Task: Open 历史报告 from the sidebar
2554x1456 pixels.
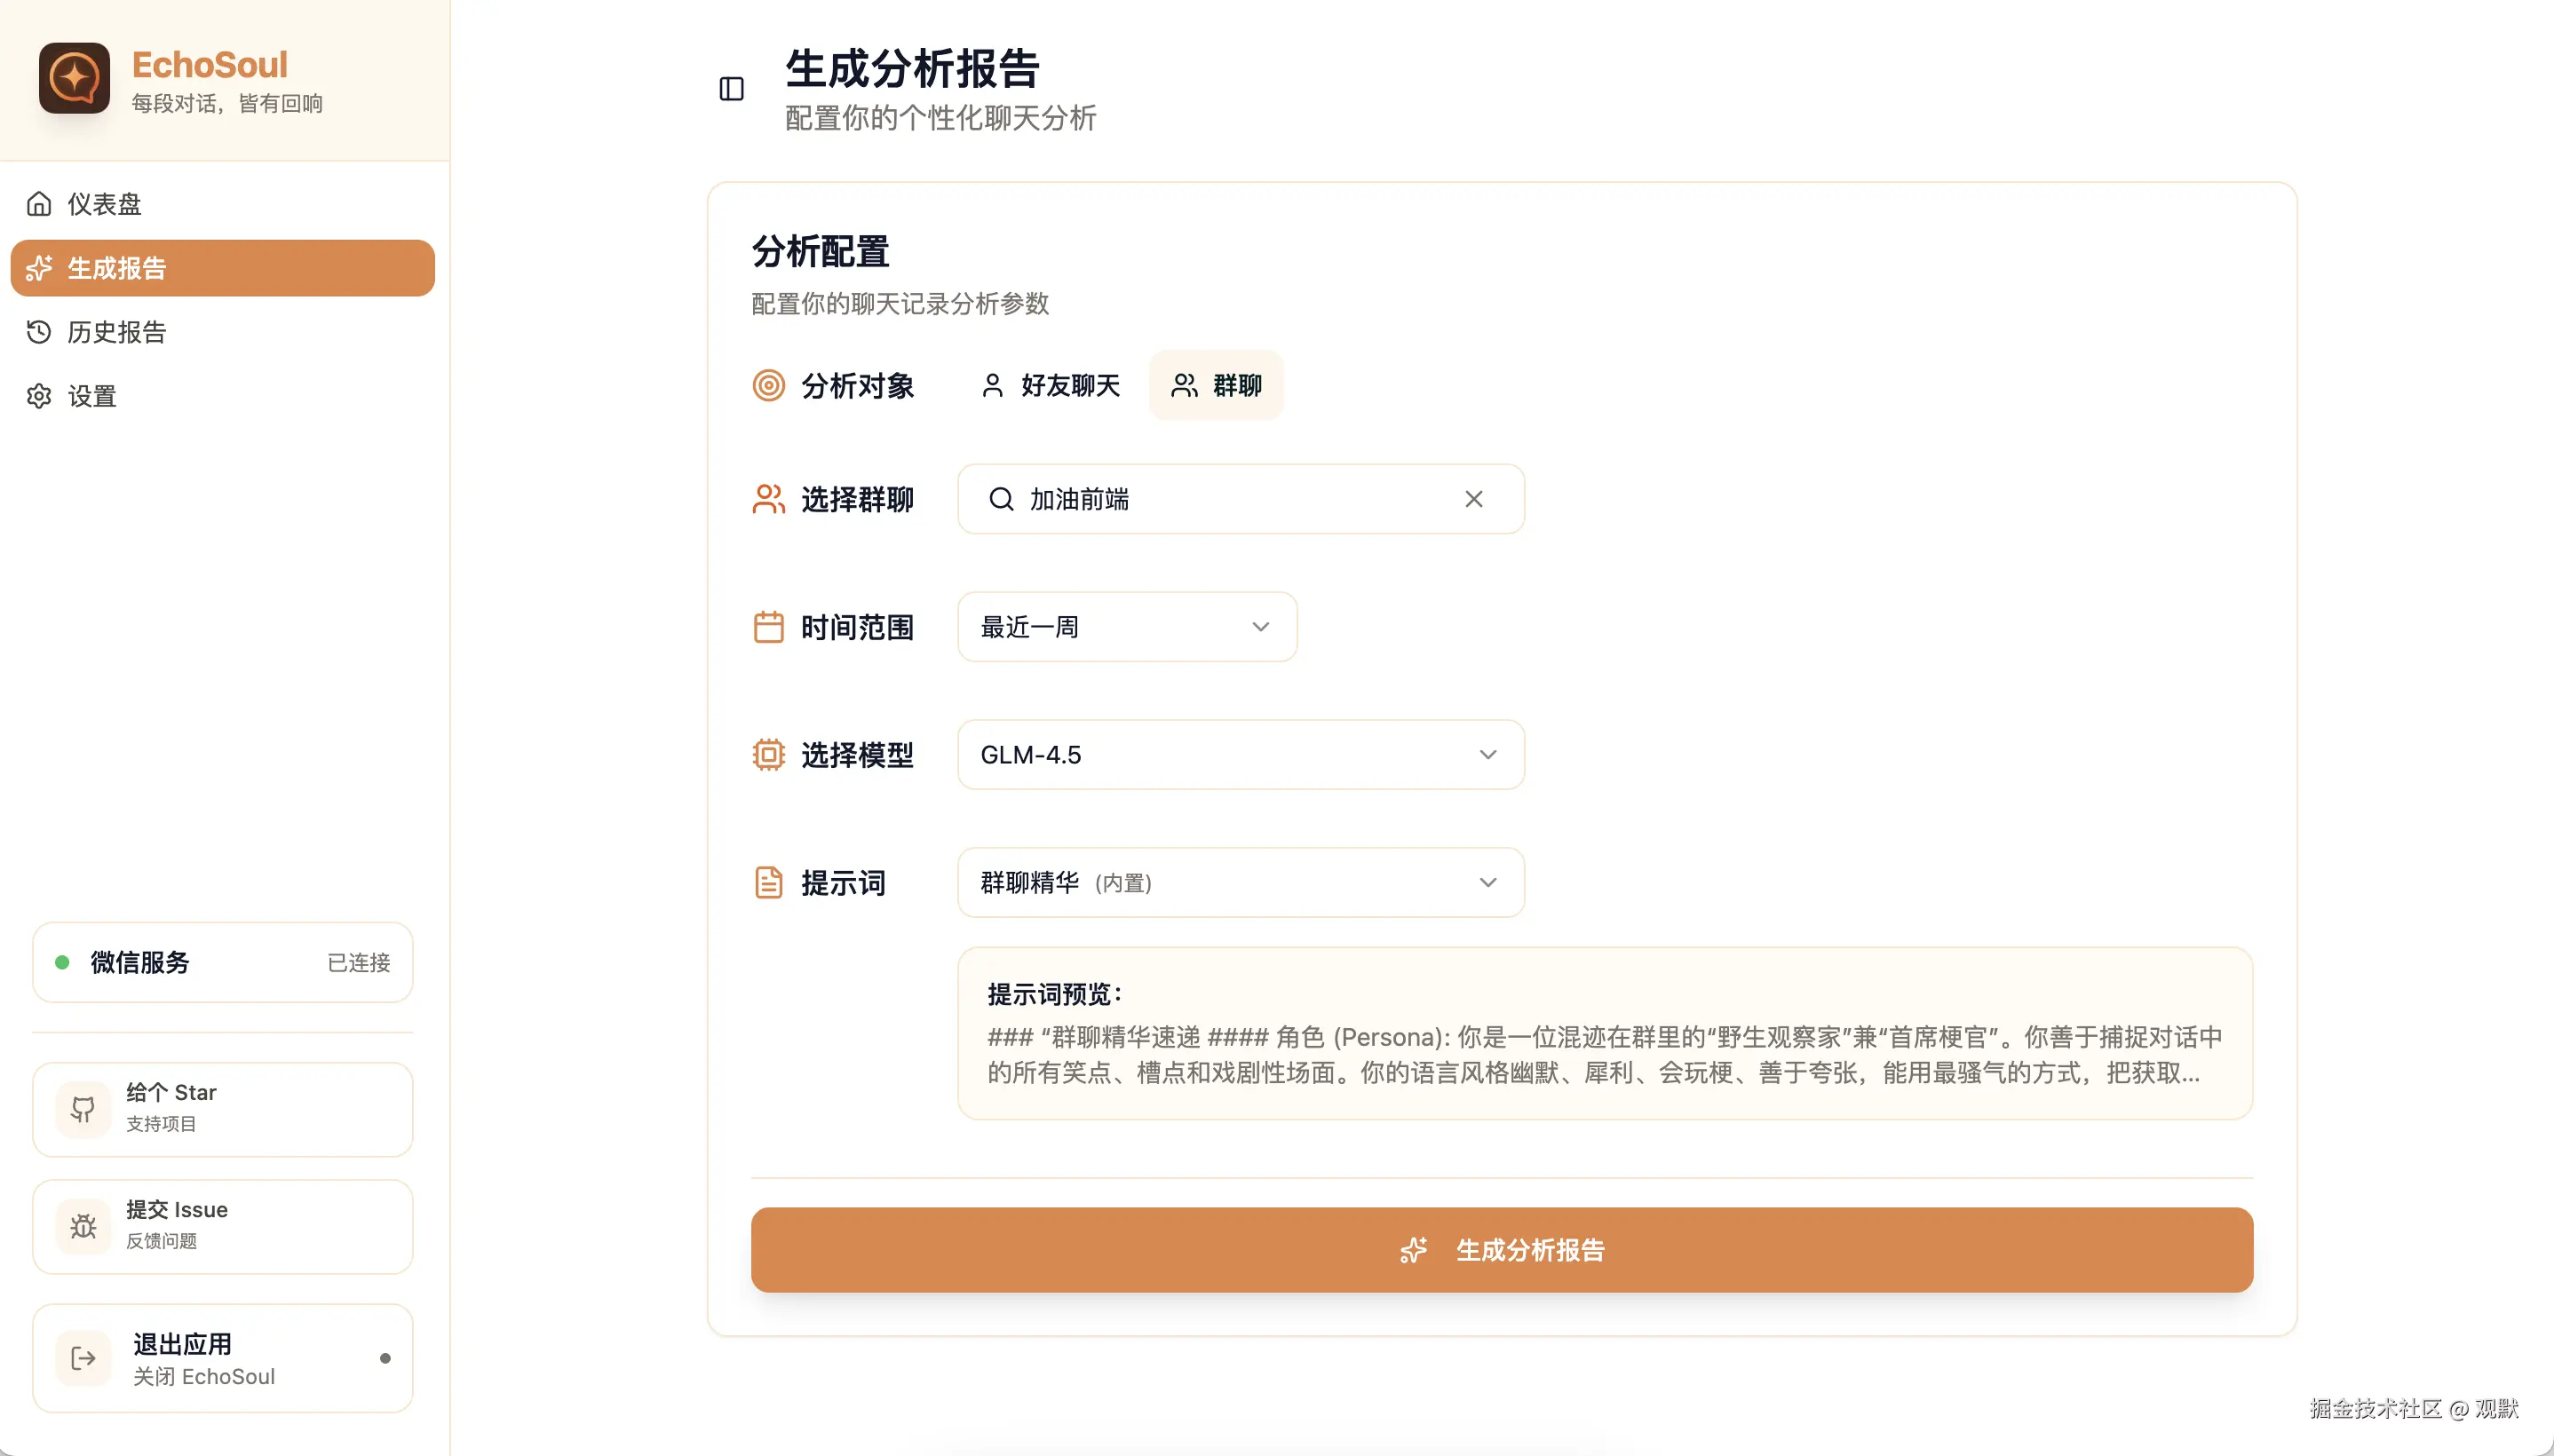Action: point(116,332)
